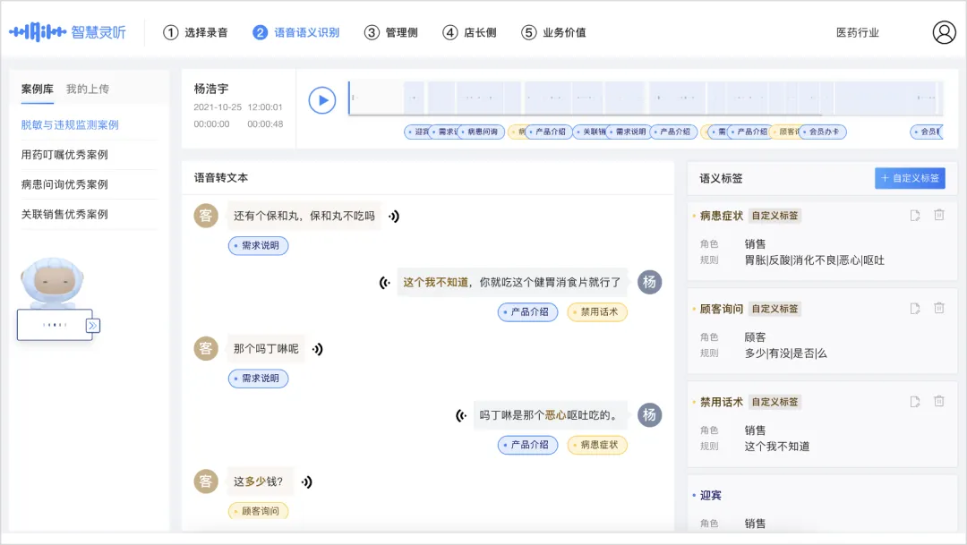The width and height of the screenshot is (967, 545).
Task: Expand the assistant panel chevron arrow
Action: [92, 326]
